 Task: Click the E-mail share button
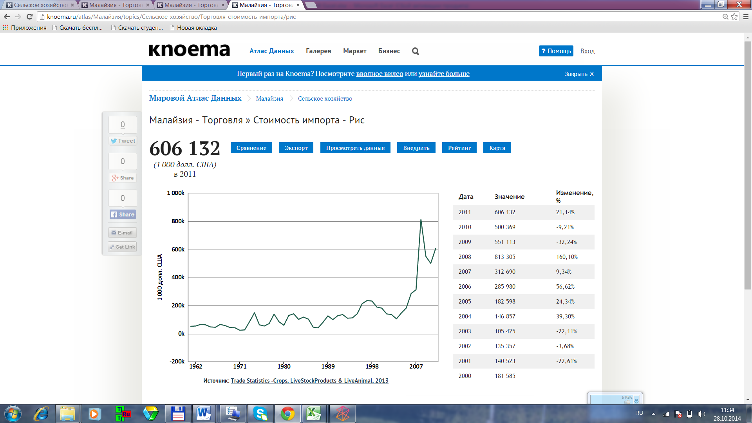click(x=122, y=233)
